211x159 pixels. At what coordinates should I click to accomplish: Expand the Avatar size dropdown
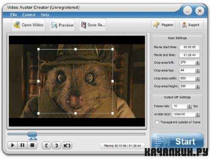(197, 114)
